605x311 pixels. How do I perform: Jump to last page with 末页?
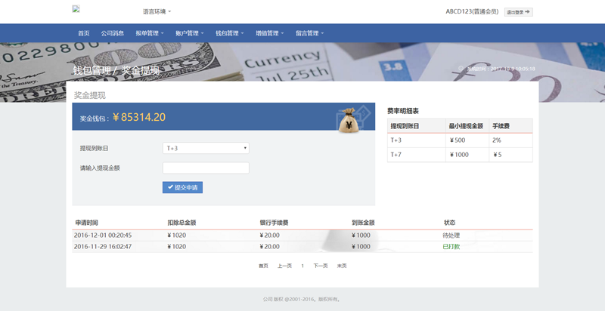[x=342, y=266]
